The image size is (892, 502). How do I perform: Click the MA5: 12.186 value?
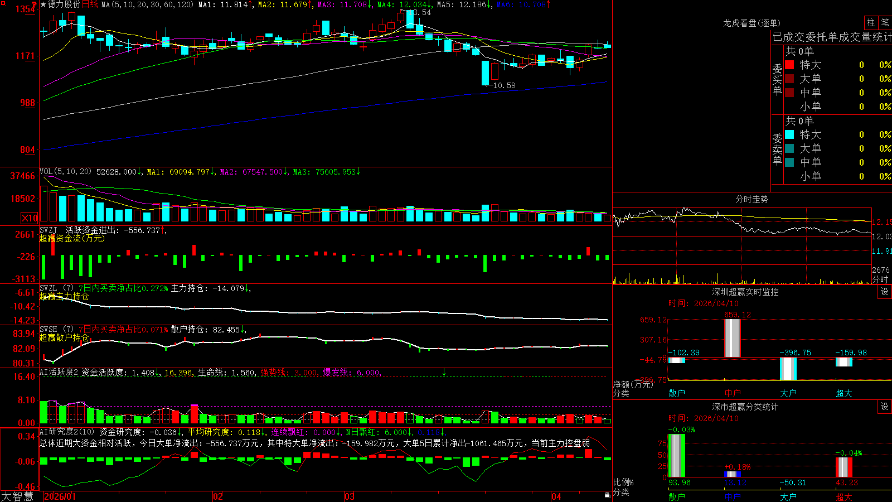point(462,4)
